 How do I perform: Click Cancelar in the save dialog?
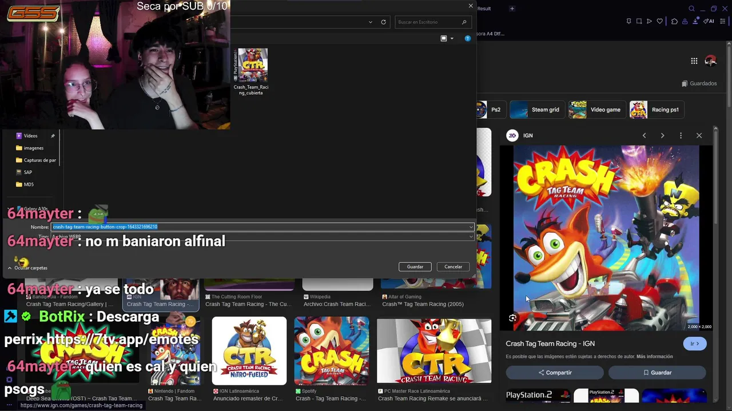click(x=453, y=267)
